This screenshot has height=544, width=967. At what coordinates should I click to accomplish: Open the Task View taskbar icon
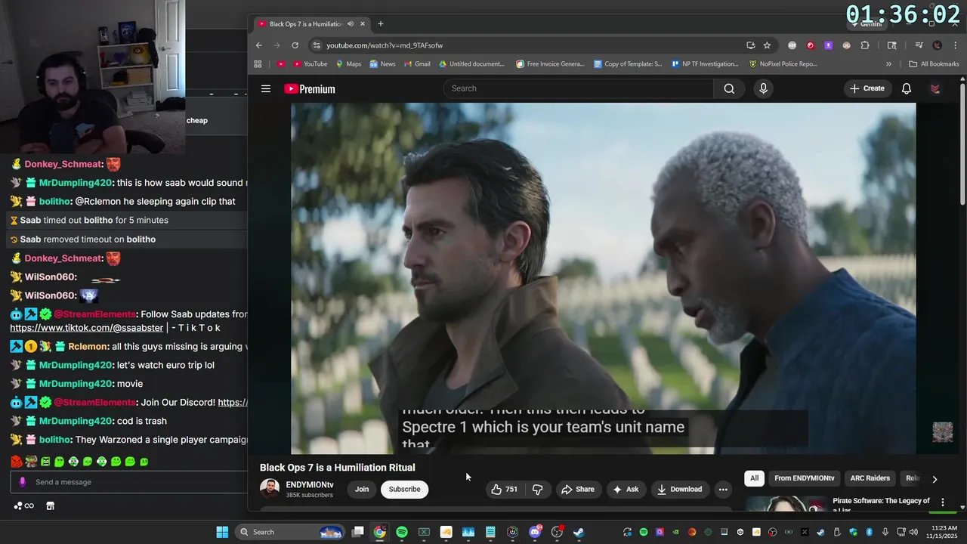click(x=358, y=532)
